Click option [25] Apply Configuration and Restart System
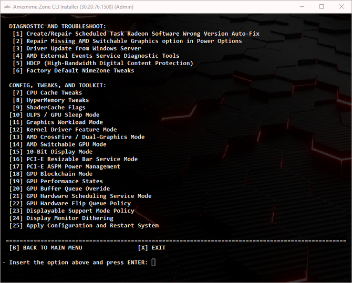The height and width of the screenshot is (283, 352). (x=84, y=226)
